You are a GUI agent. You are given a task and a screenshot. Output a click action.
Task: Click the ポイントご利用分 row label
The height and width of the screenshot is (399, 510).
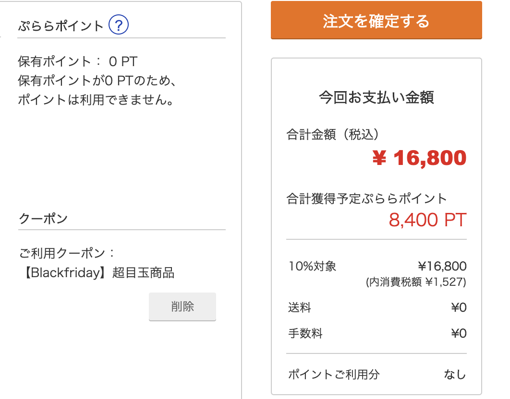pyautogui.click(x=334, y=375)
